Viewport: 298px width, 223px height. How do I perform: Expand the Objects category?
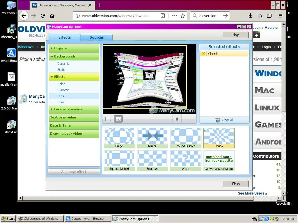74,48
